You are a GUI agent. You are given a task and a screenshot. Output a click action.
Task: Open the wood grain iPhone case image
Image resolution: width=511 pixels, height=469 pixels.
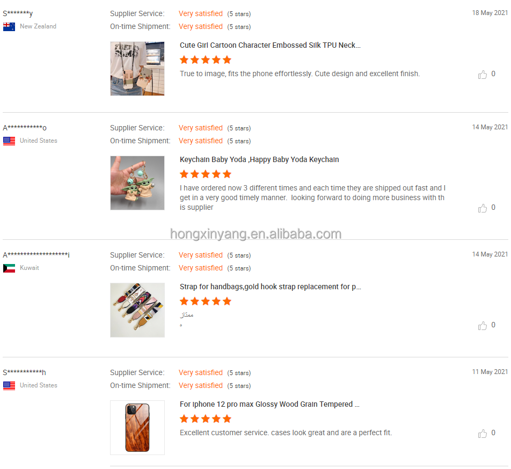(x=137, y=428)
